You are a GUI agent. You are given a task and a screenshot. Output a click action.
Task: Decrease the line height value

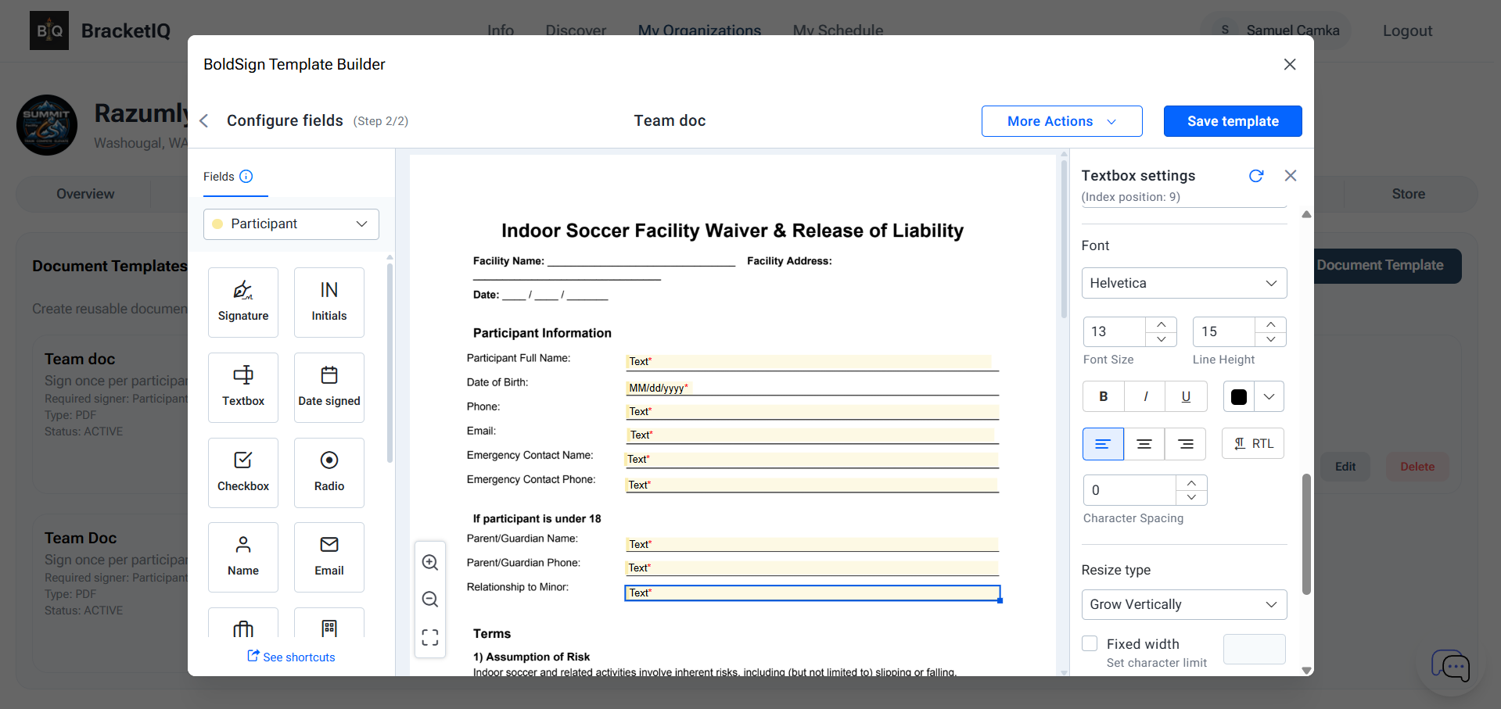(1271, 339)
